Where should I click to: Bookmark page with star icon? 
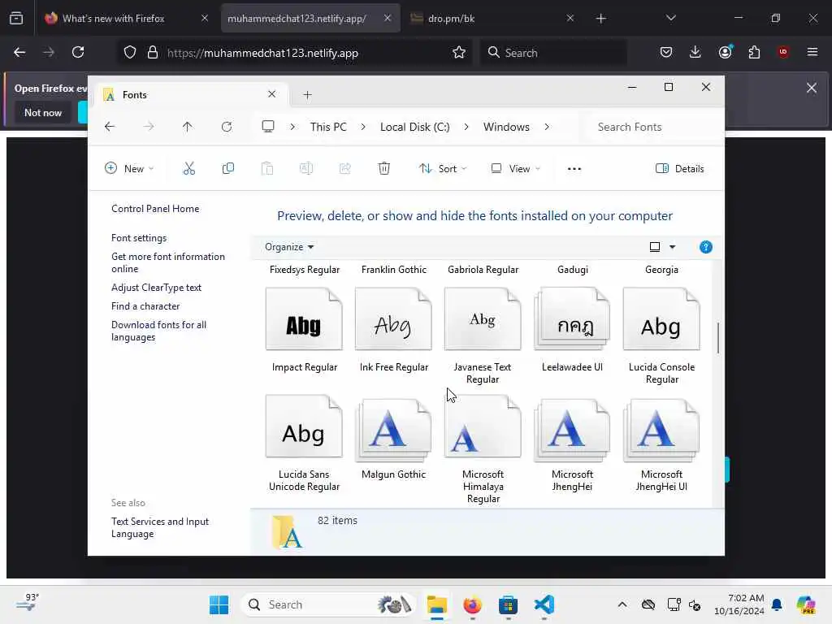pyautogui.click(x=459, y=52)
